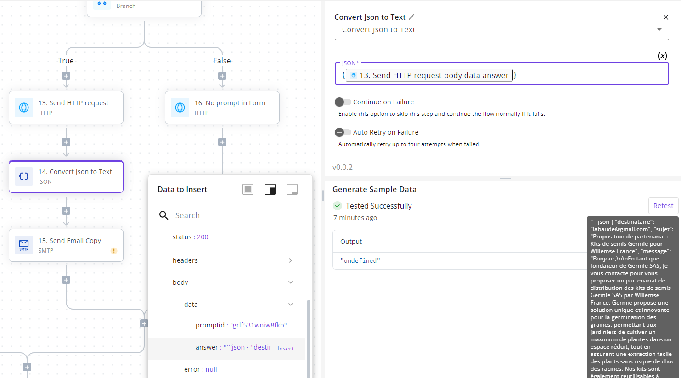This screenshot has height=378, width=681.
Task: Close the Convert Json to Text panel
Action: point(666,17)
